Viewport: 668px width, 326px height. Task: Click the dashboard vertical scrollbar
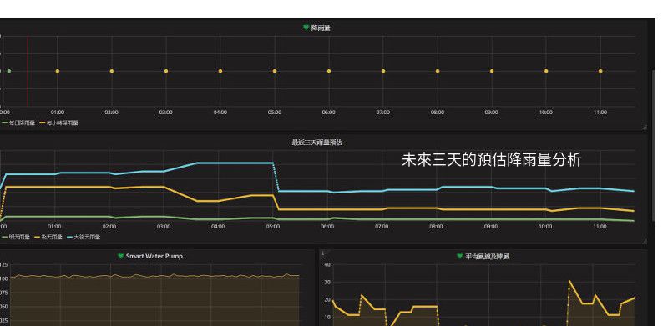[654, 145]
